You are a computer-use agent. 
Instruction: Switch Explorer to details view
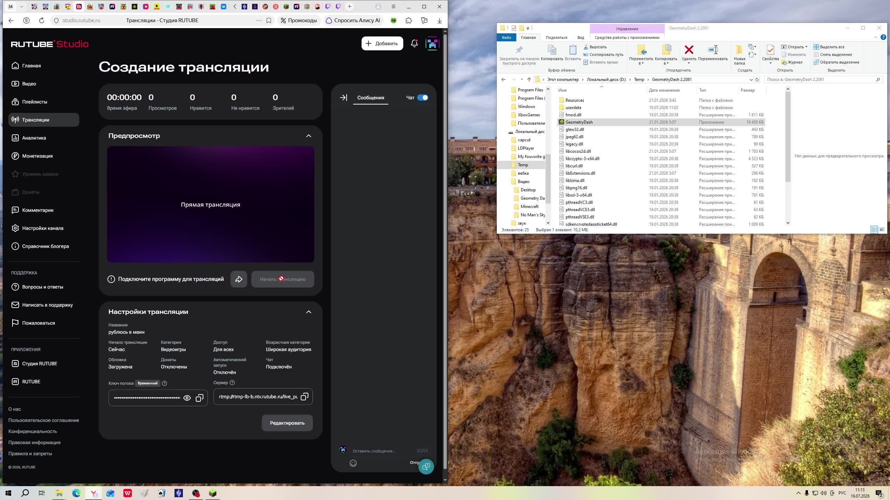point(874,230)
